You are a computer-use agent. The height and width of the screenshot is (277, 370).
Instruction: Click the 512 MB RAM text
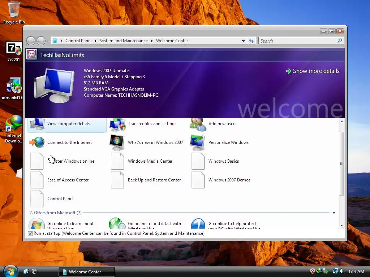point(96,83)
